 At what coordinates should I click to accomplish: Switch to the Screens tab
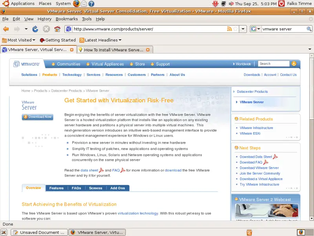coord(95,188)
